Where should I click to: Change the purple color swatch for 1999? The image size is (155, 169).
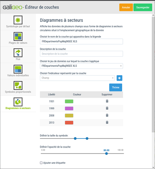click(69, 108)
